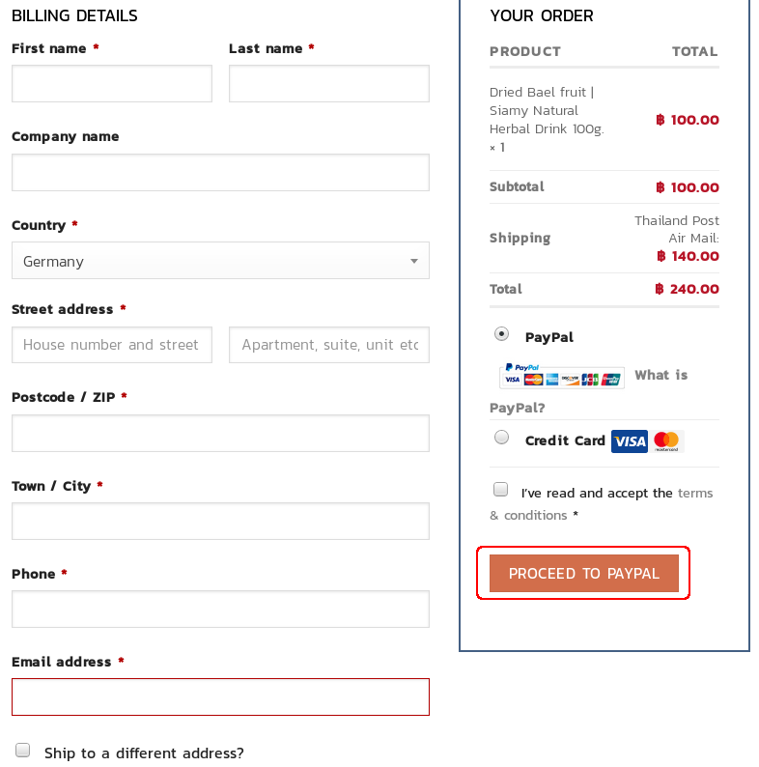Accept the terms & conditions checkbox

[500, 489]
